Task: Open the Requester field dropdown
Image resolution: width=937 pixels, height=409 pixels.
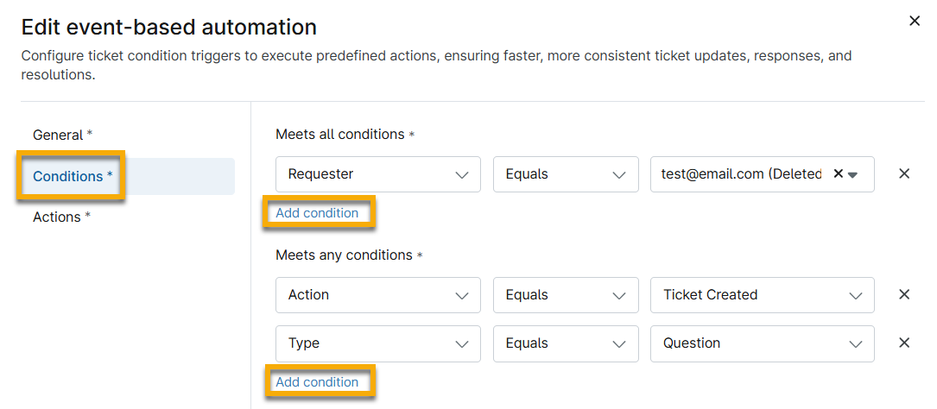Action: pyautogui.click(x=377, y=173)
